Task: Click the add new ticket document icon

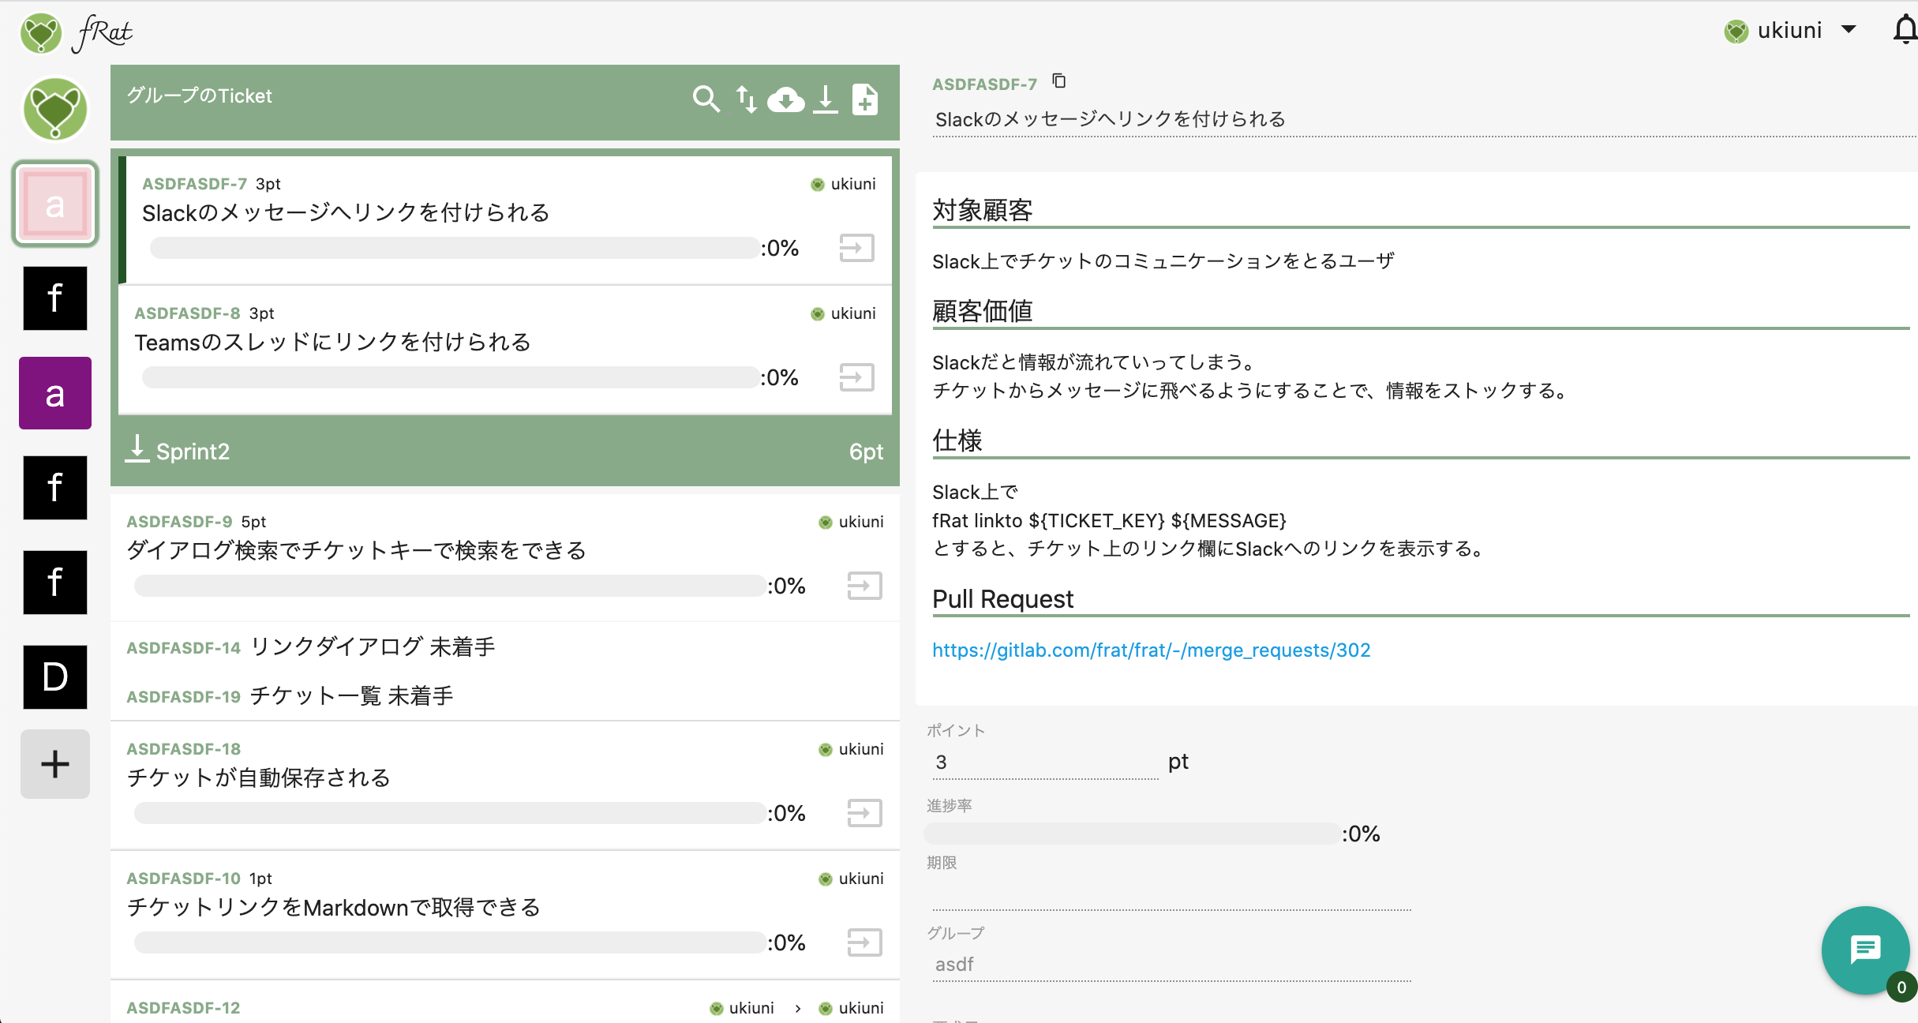Action: pyautogui.click(x=865, y=99)
